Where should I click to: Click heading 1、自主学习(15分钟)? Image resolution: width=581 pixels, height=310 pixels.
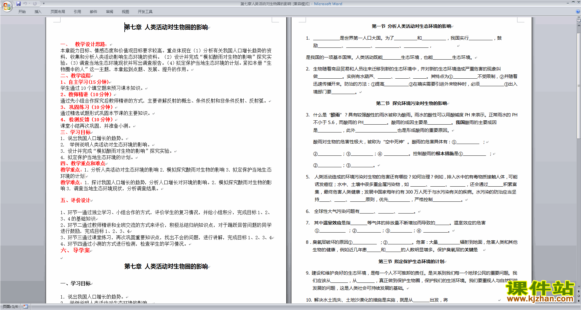click(x=84, y=82)
